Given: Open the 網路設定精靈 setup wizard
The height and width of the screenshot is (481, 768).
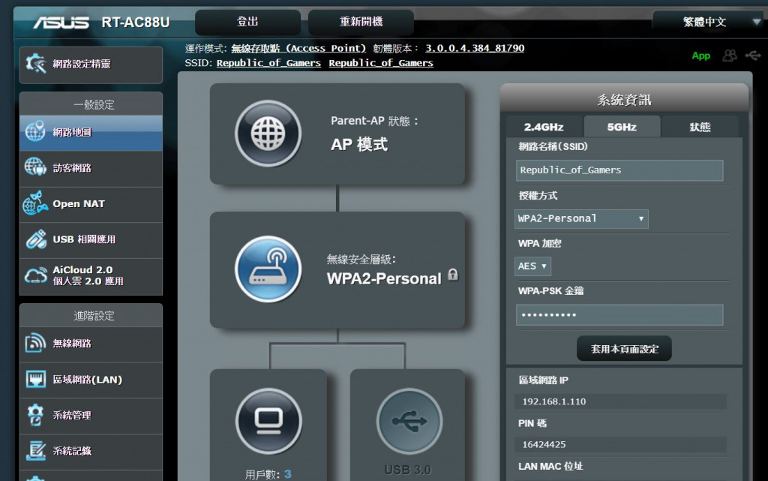Looking at the screenshot, I should pyautogui.click(x=91, y=65).
